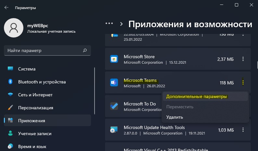Focus the Найти параметр search field
The image size is (258, 151).
coord(47,50)
